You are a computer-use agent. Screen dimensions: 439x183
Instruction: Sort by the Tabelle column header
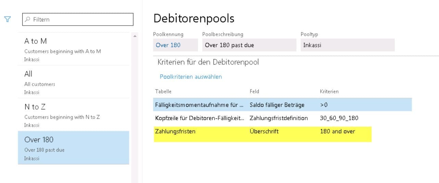[163, 91]
